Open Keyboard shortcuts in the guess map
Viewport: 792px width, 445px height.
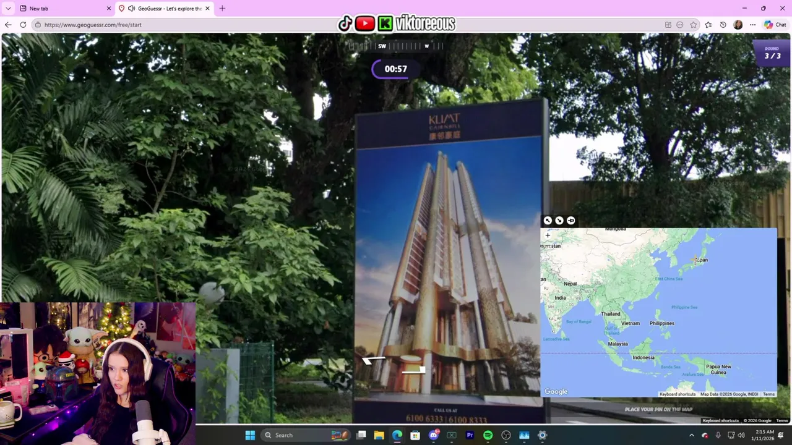(678, 394)
